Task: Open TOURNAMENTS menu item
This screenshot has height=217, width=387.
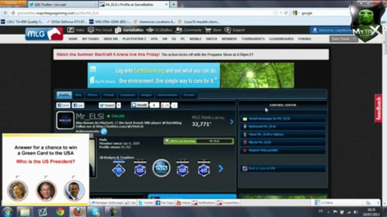Action: pyautogui.click(x=253, y=39)
